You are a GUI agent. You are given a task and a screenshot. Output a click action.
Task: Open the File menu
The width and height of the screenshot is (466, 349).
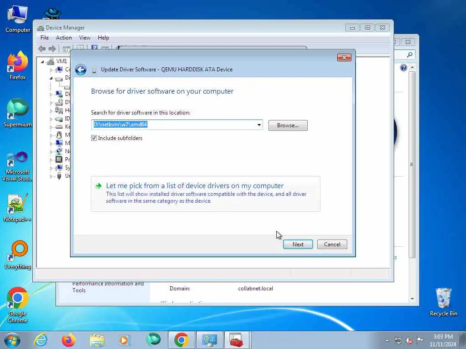click(x=45, y=38)
